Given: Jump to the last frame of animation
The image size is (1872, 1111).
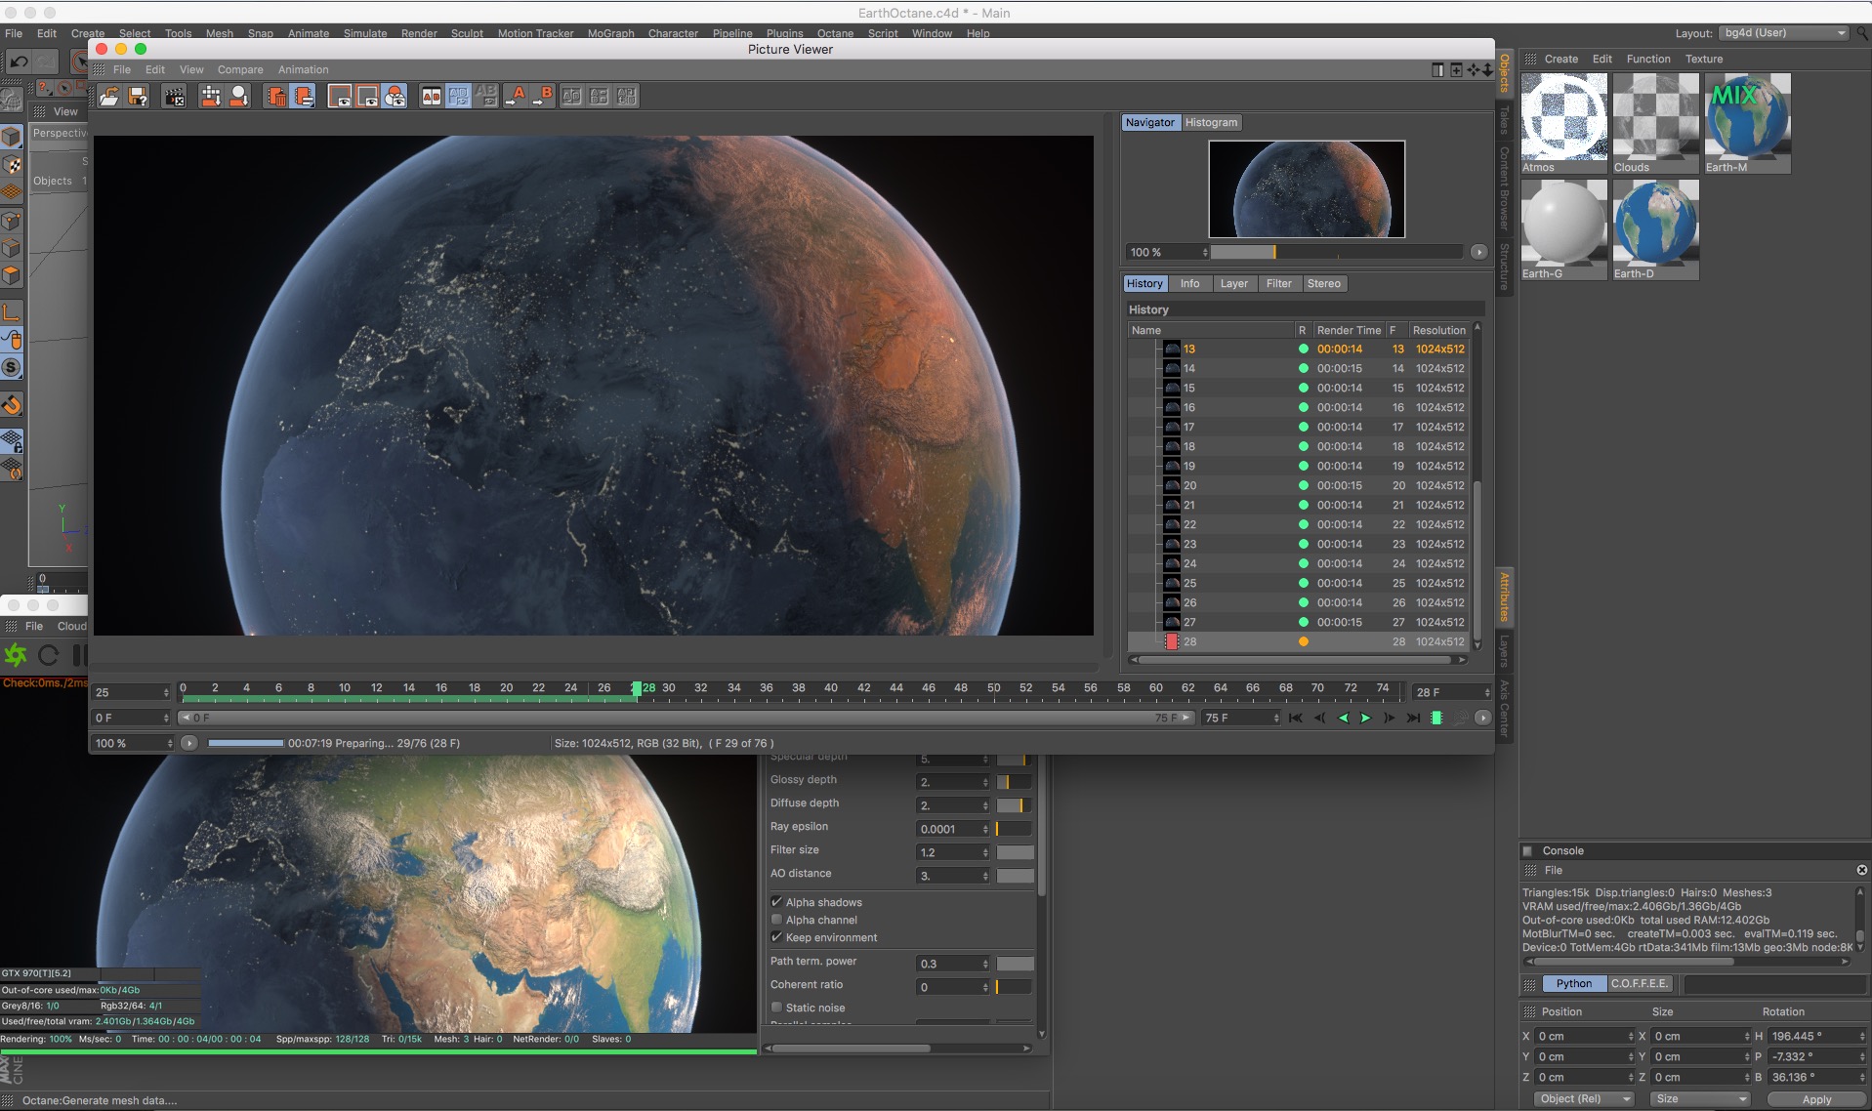Looking at the screenshot, I should (x=1412, y=719).
